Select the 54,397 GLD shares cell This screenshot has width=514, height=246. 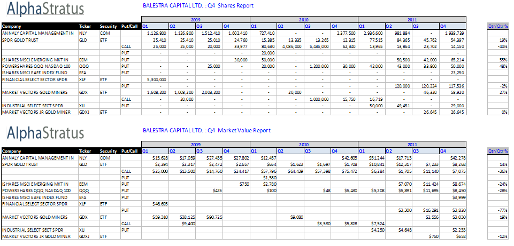tap(452, 40)
